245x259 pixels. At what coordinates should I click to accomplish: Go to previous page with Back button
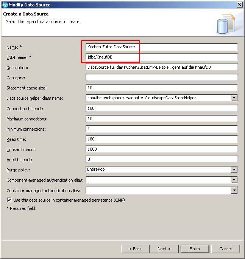click(135, 249)
